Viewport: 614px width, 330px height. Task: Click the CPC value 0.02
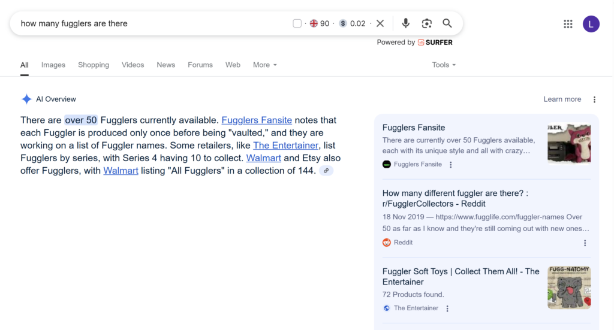pyautogui.click(x=357, y=23)
